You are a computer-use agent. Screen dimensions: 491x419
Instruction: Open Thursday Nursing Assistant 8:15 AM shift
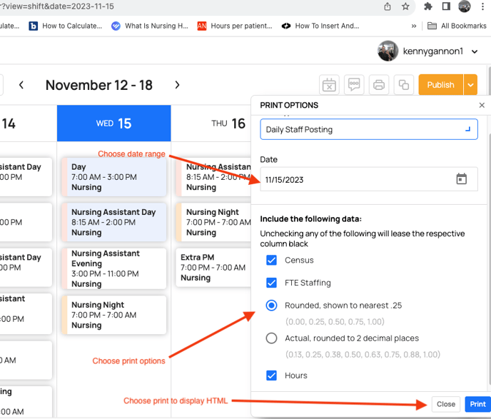pyautogui.click(x=213, y=177)
